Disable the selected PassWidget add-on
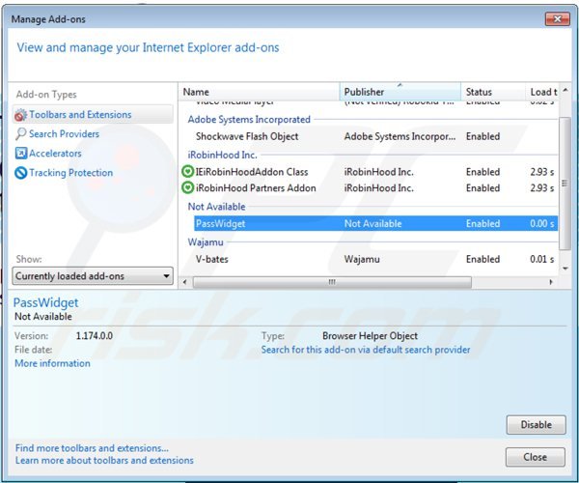 click(536, 425)
